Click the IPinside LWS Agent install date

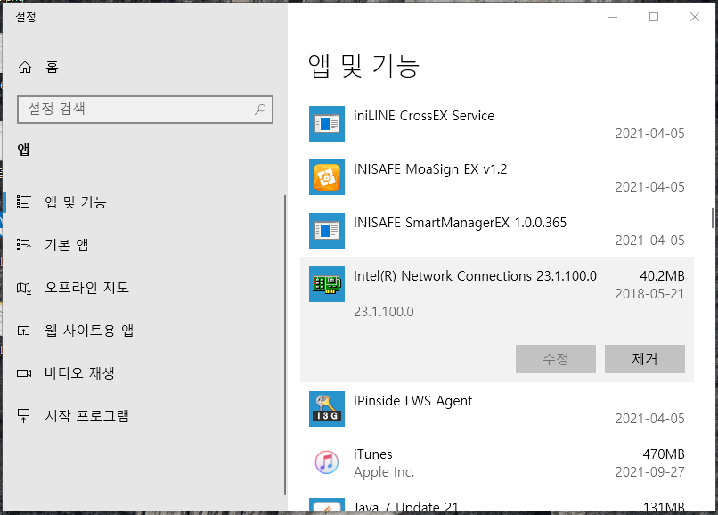649,419
